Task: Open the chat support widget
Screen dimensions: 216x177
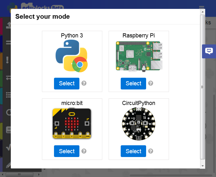Action: click(x=209, y=51)
